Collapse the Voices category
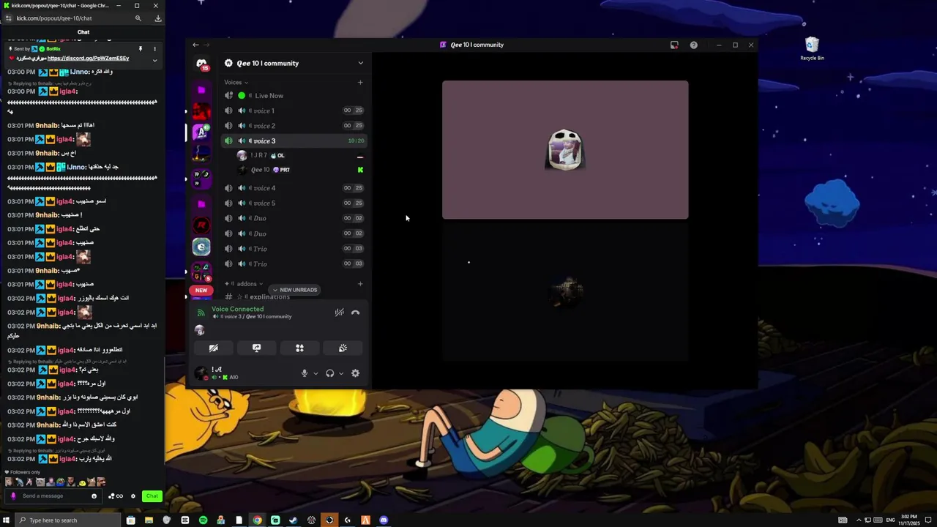Screen dimensions: 937x527 (x=236, y=83)
